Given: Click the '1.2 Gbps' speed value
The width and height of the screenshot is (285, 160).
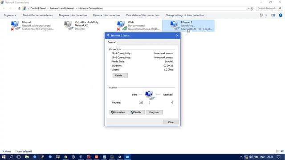Looking at the screenshot, I should [168, 70].
